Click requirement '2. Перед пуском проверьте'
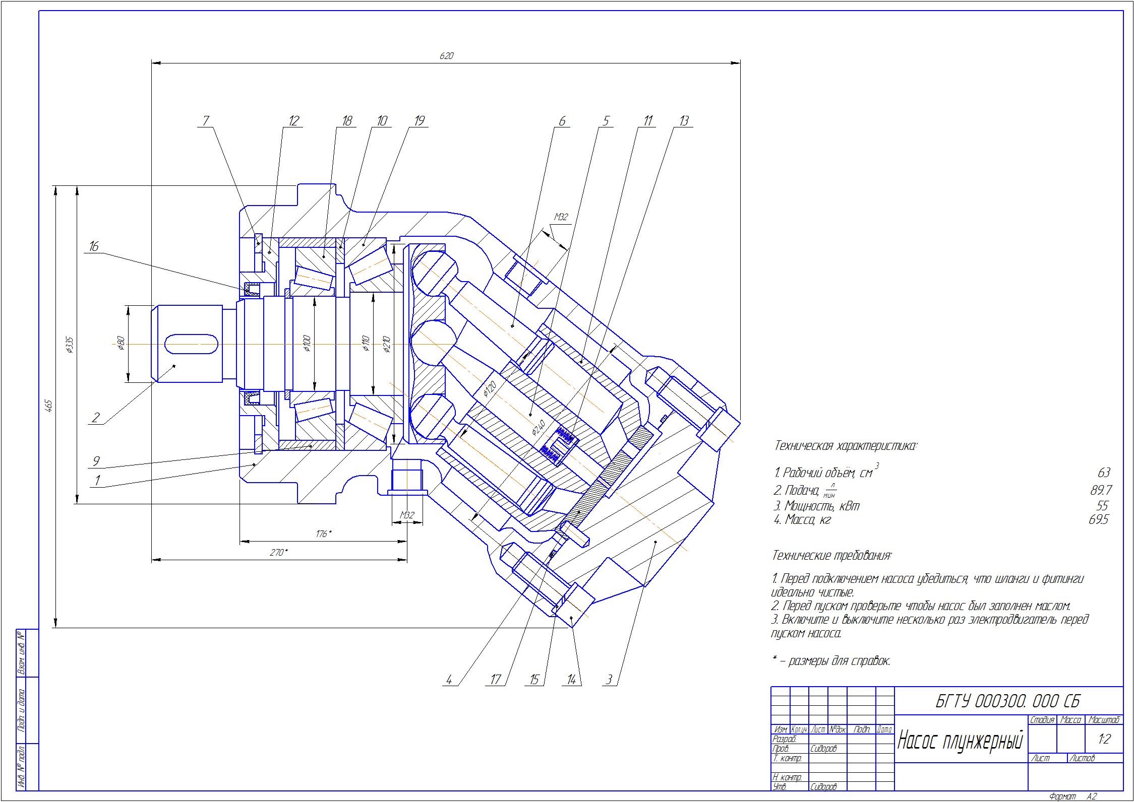 (921, 606)
